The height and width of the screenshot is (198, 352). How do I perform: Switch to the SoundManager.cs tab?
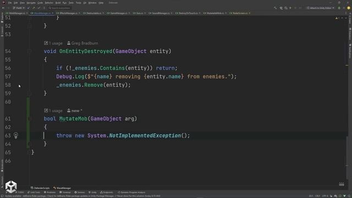coord(161,13)
